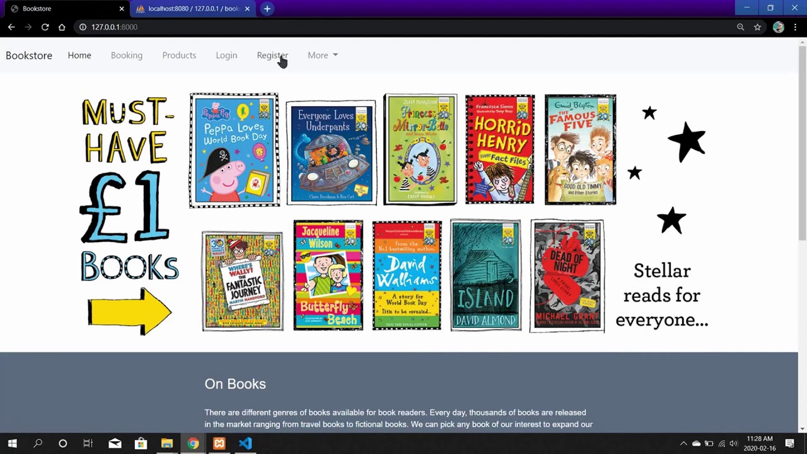Click the Butterfly Beach book cover
This screenshot has height=454, width=807.
328,275
